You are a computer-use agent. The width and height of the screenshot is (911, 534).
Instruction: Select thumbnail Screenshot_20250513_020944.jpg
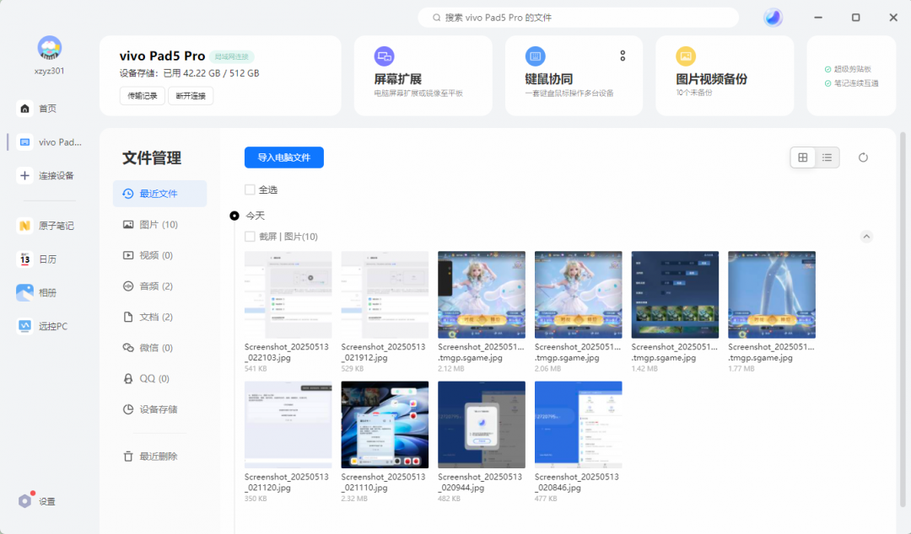(482, 425)
